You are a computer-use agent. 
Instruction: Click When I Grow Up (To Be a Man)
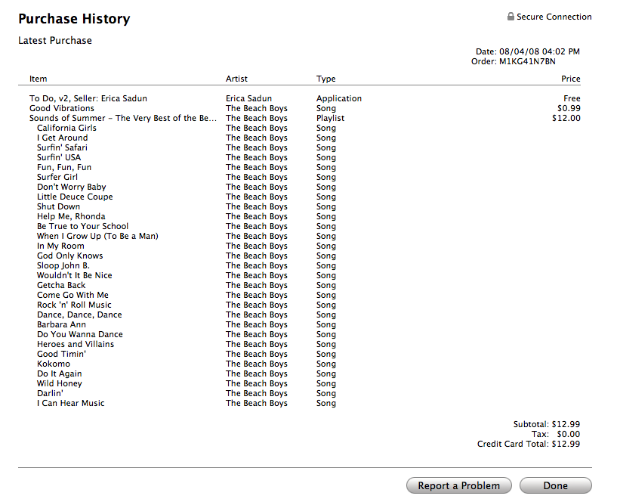[97, 236]
